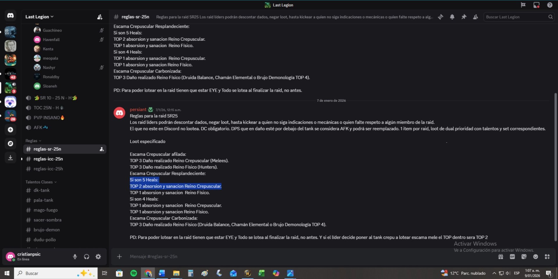
Task: Toggle member list visibility
Action: 475,17
